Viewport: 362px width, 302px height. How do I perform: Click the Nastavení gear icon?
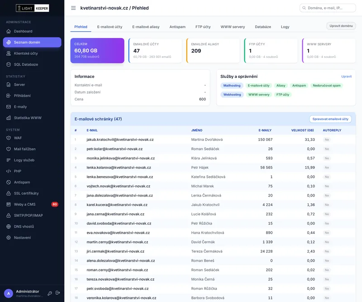tap(9, 238)
